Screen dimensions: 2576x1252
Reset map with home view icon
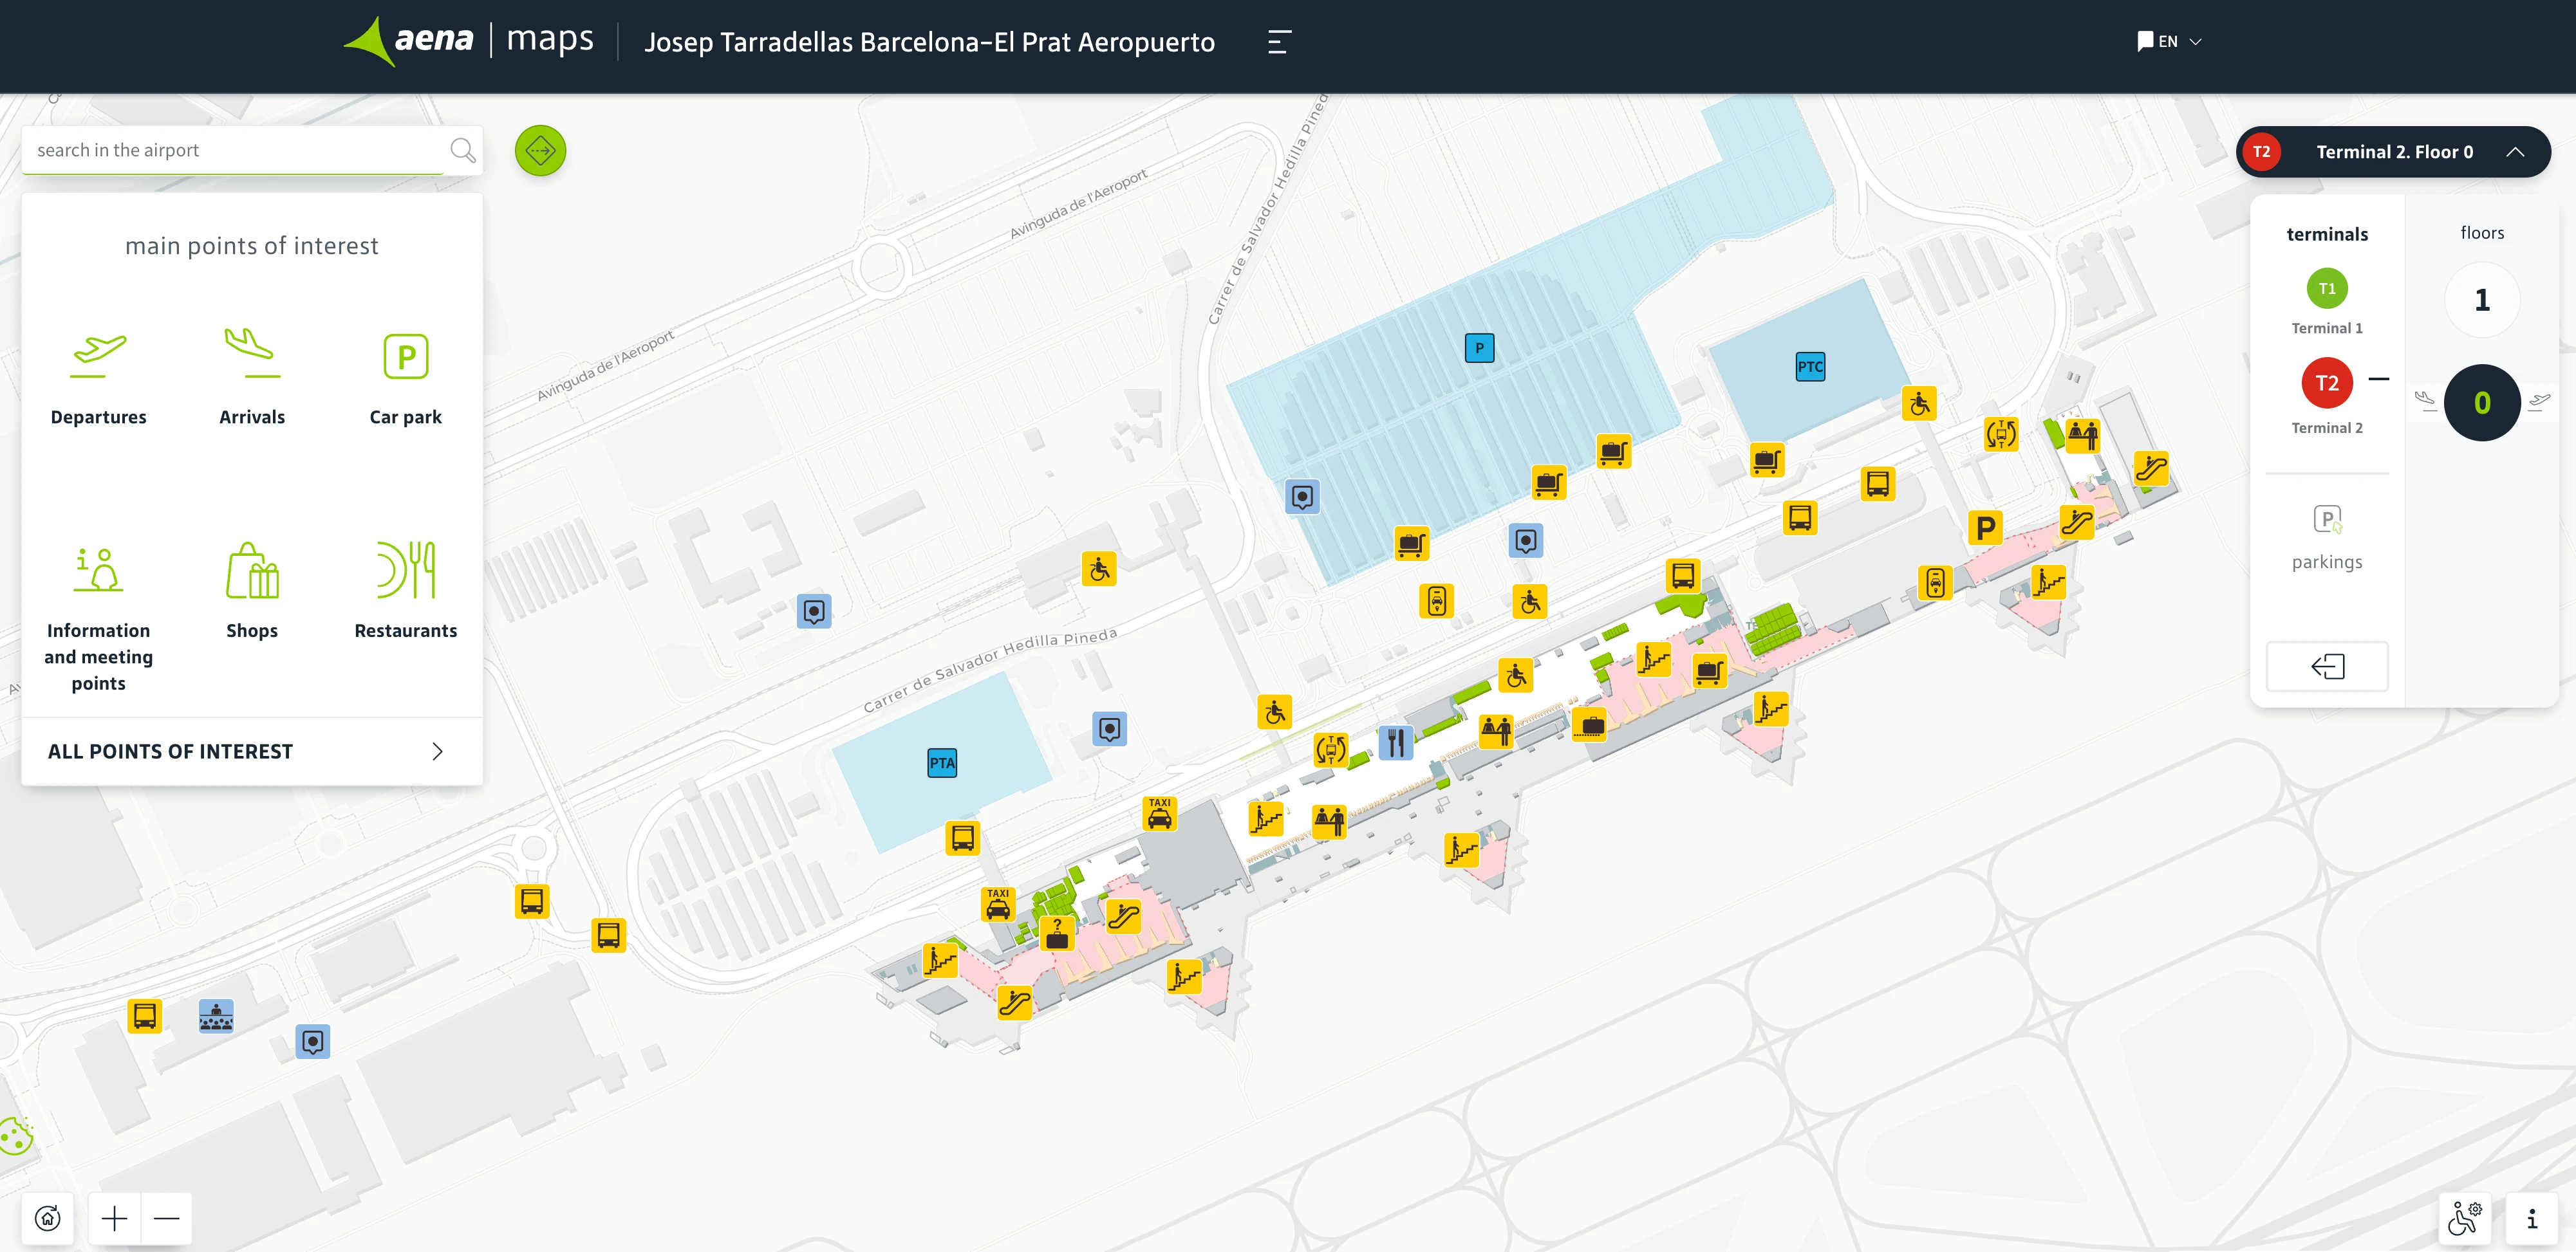48,1218
